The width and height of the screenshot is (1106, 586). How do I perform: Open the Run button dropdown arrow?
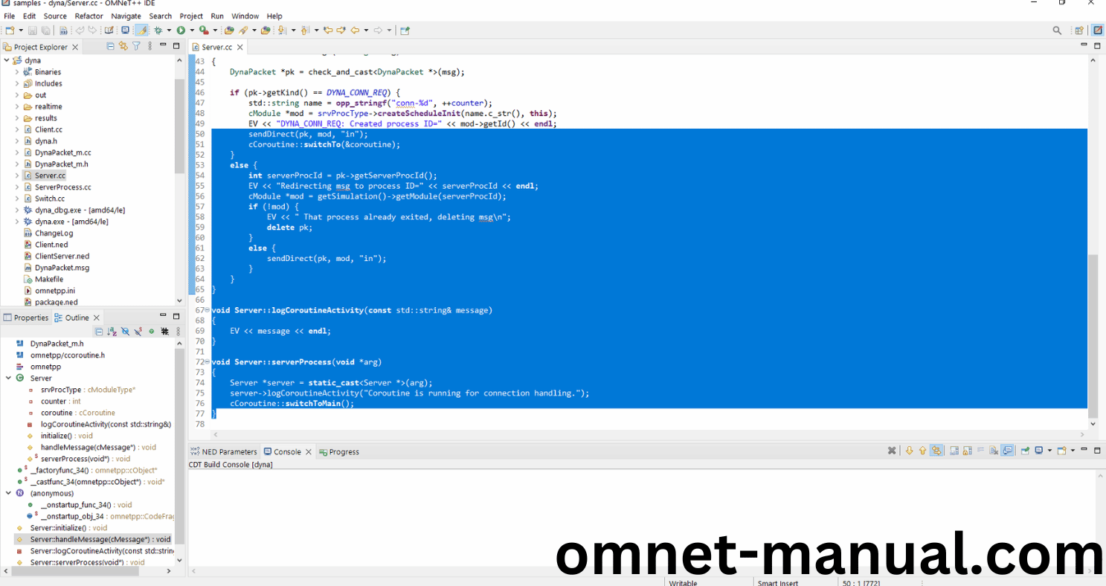click(x=192, y=30)
